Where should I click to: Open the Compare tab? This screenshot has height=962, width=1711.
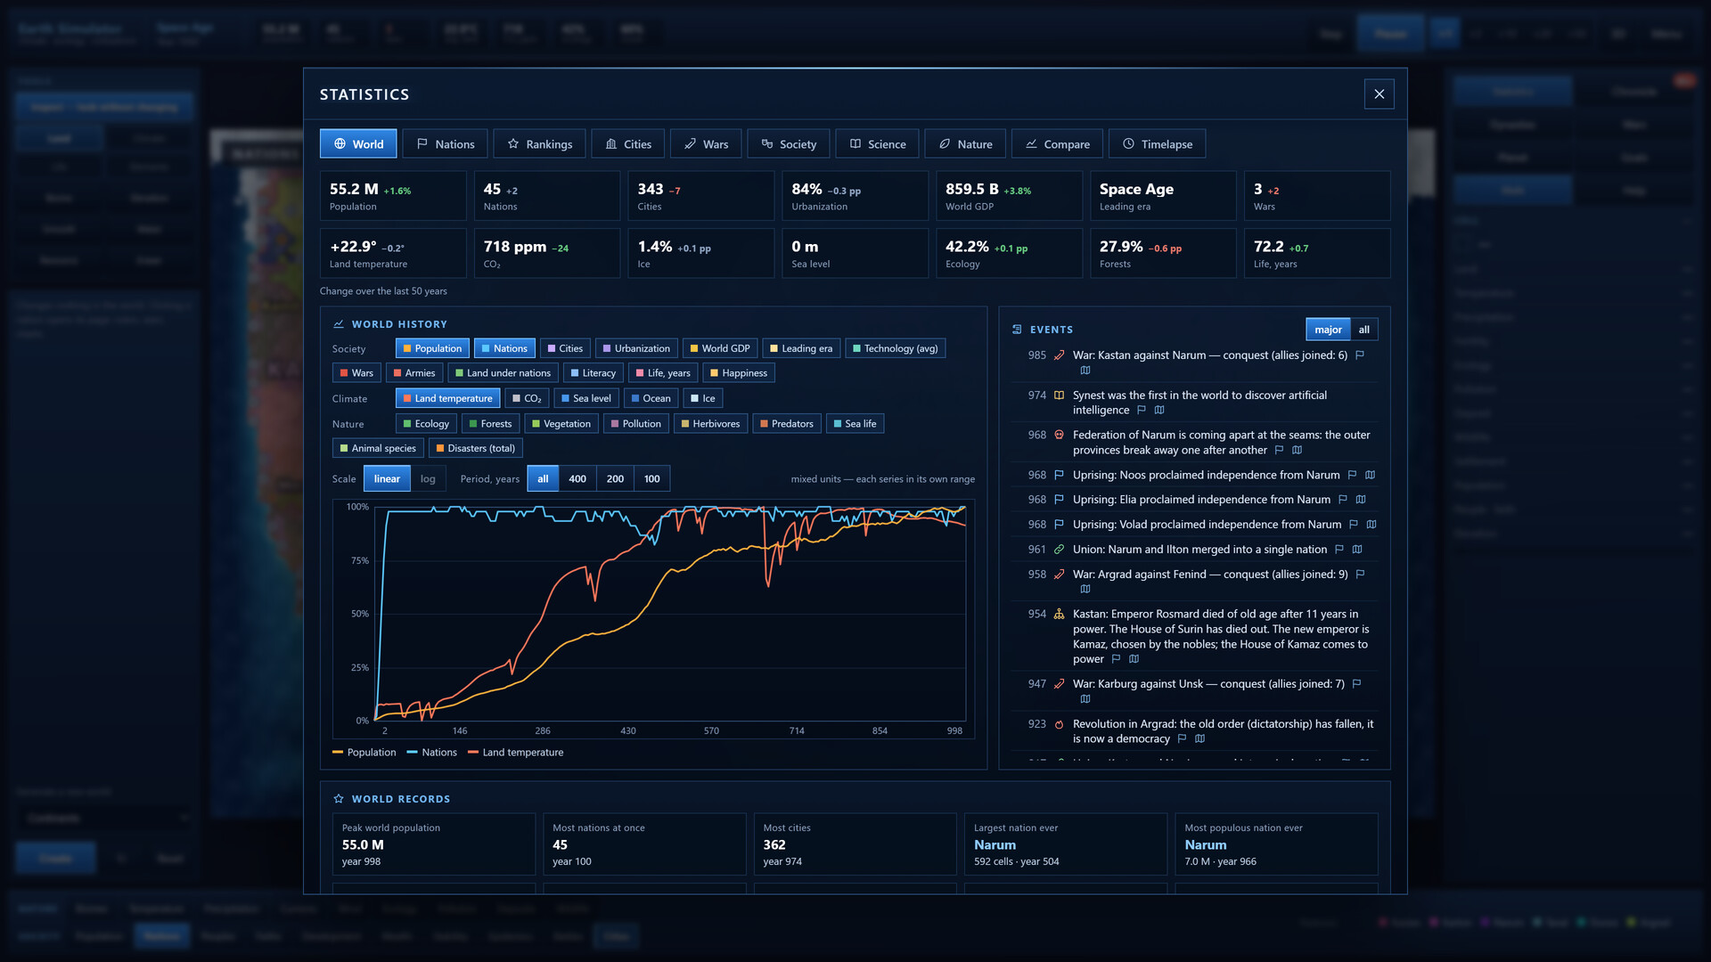click(x=1058, y=144)
